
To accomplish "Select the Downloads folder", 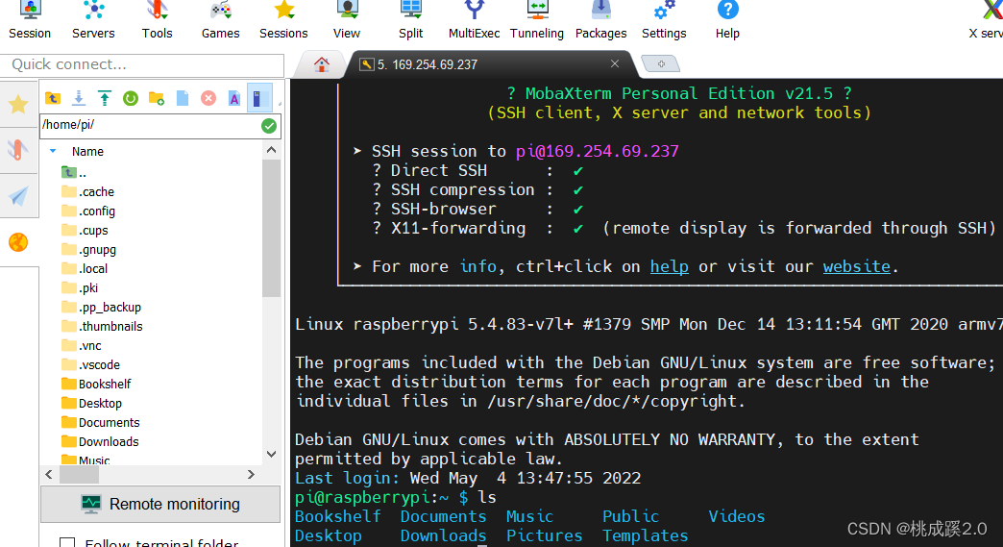I will point(101,441).
